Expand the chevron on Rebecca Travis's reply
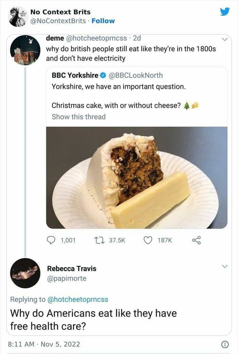This screenshot has height=354, width=238. coord(224,266)
